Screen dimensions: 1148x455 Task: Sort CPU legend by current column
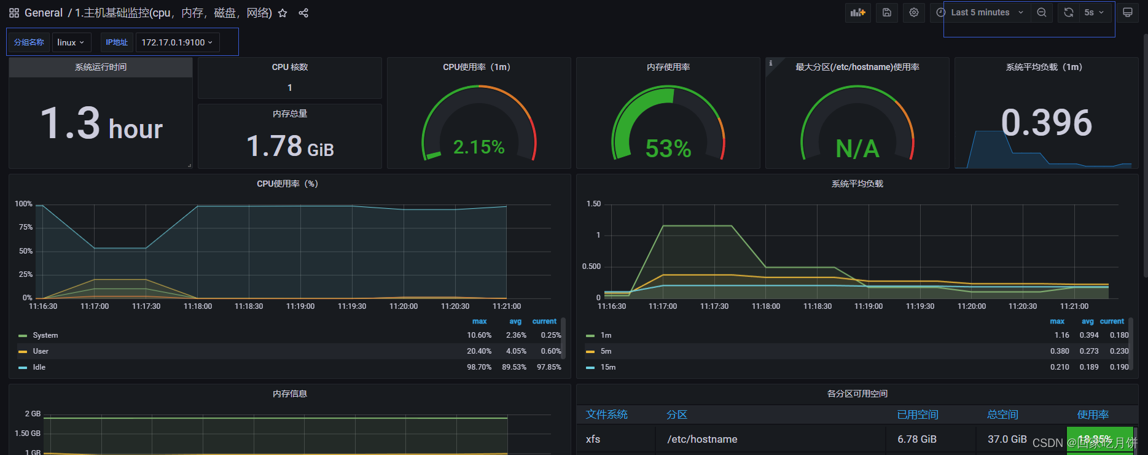(x=544, y=321)
